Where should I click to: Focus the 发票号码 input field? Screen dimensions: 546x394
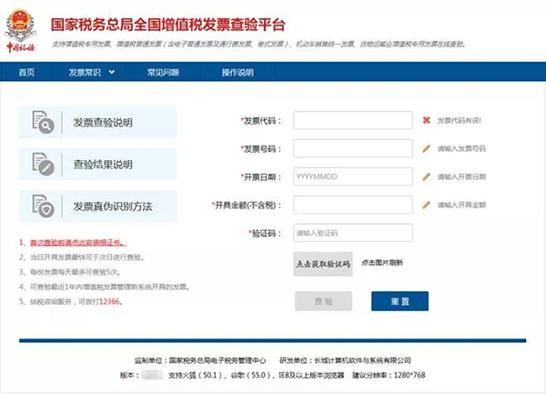click(x=353, y=148)
